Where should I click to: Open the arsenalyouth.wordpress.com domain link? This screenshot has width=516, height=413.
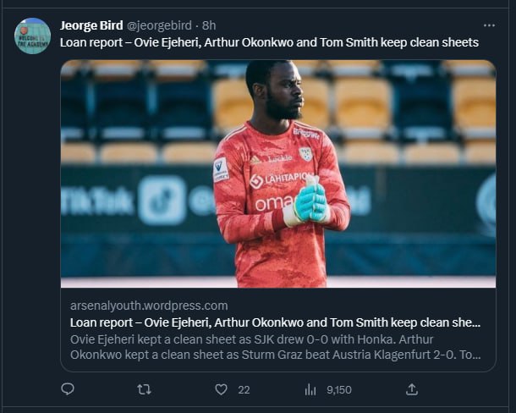click(x=149, y=306)
